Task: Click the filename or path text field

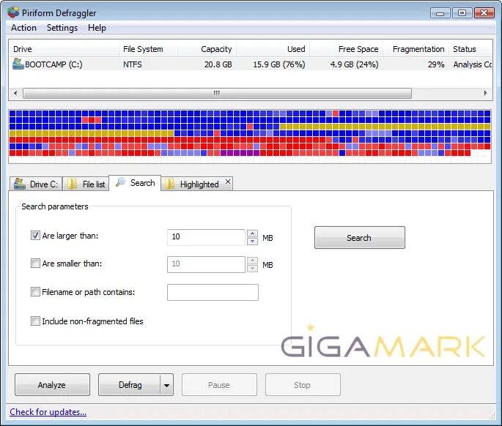Action: tap(213, 292)
